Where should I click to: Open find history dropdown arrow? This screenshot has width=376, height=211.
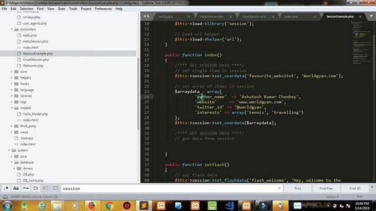279,188
